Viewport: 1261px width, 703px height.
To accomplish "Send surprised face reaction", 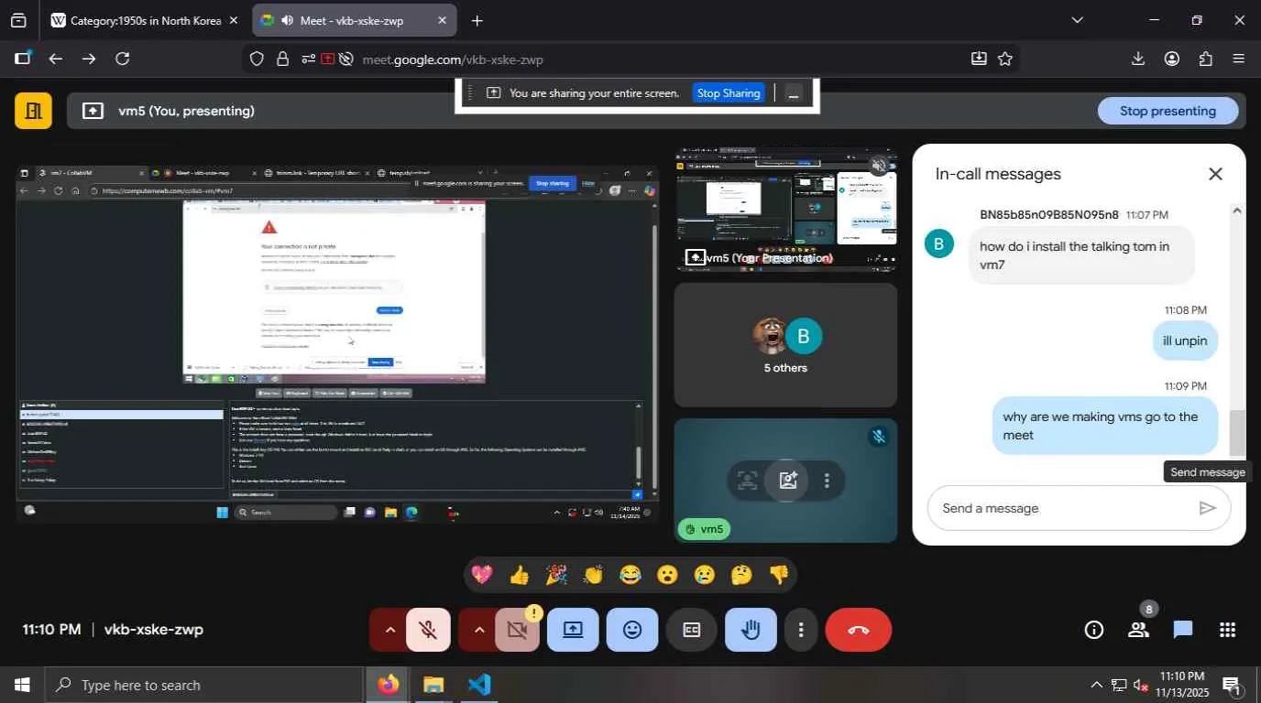I will (668, 575).
